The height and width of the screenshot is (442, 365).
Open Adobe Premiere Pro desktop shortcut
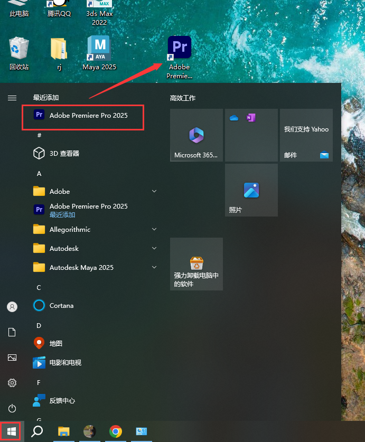click(180, 58)
